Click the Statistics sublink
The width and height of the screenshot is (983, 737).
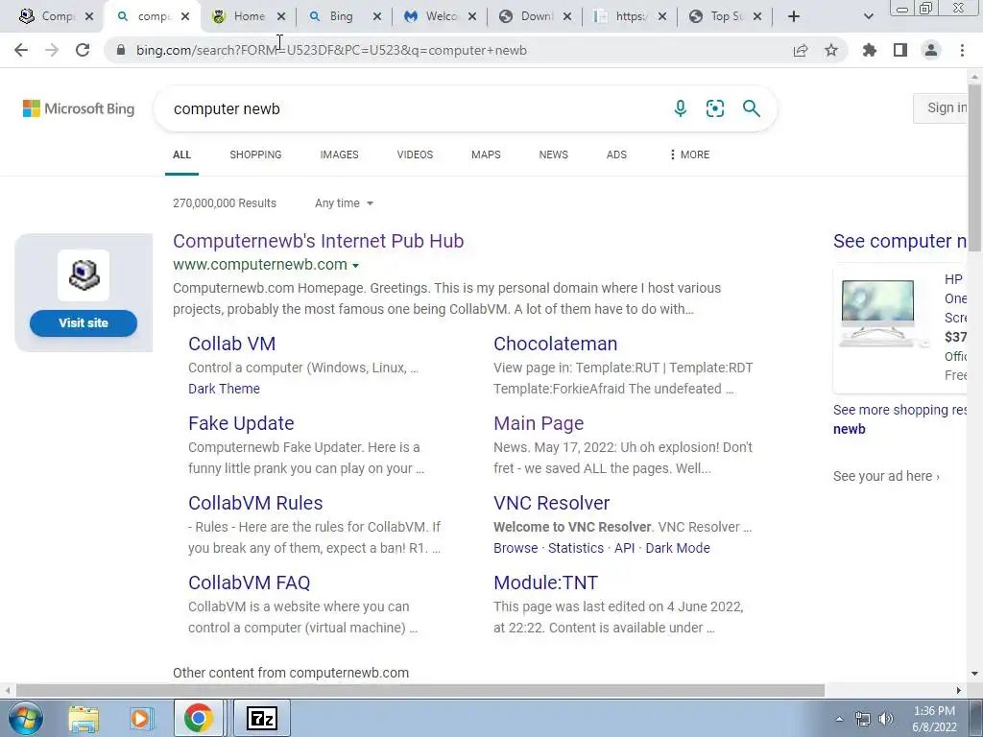click(x=576, y=548)
